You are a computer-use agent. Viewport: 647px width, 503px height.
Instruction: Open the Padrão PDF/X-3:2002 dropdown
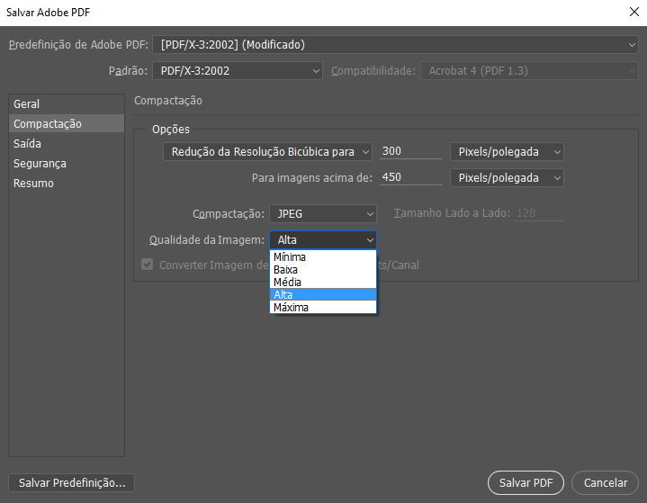pyautogui.click(x=238, y=70)
